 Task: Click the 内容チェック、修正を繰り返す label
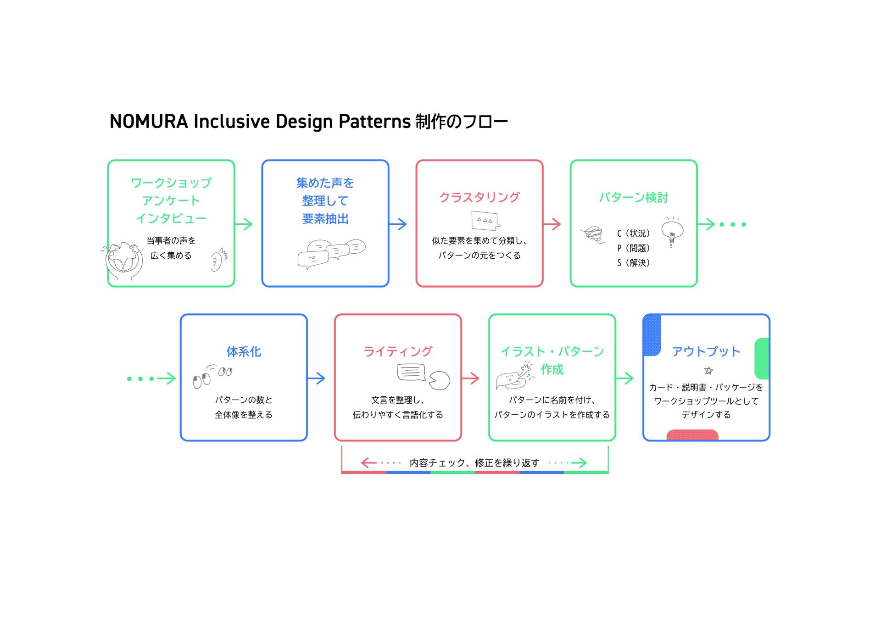pos(474,463)
